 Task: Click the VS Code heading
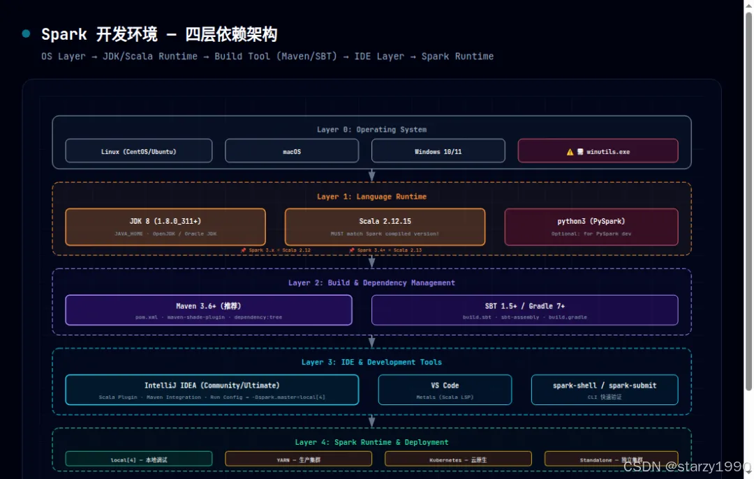445,386
